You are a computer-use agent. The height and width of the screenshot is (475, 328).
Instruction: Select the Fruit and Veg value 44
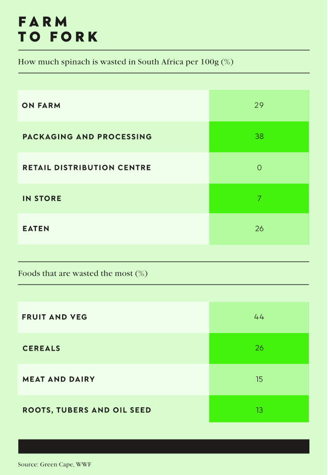coord(259,317)
